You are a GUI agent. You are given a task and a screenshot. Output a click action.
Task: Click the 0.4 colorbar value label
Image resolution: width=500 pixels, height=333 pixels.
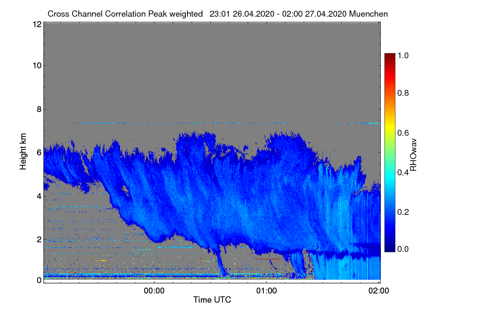(x=403, y=172)
